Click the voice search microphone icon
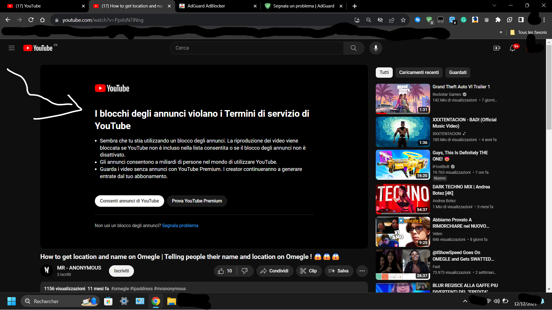The height and width of the screenshot is (310, 552). (376, 48)
